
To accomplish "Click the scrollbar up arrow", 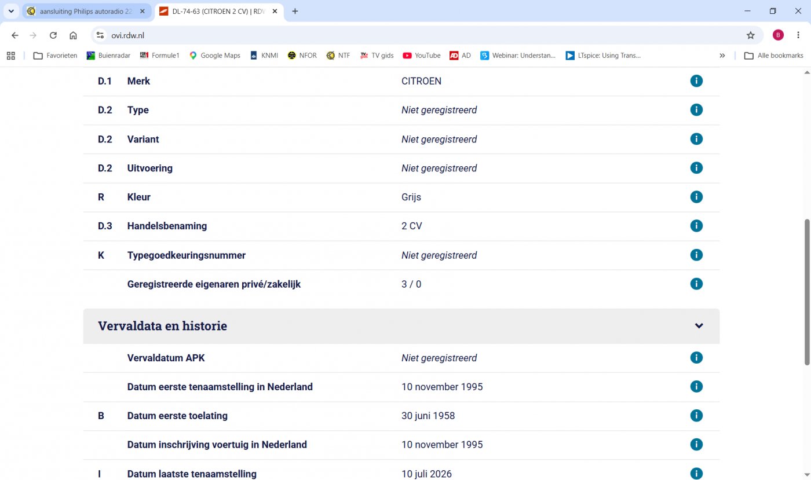I will click(x=807, y=72).
